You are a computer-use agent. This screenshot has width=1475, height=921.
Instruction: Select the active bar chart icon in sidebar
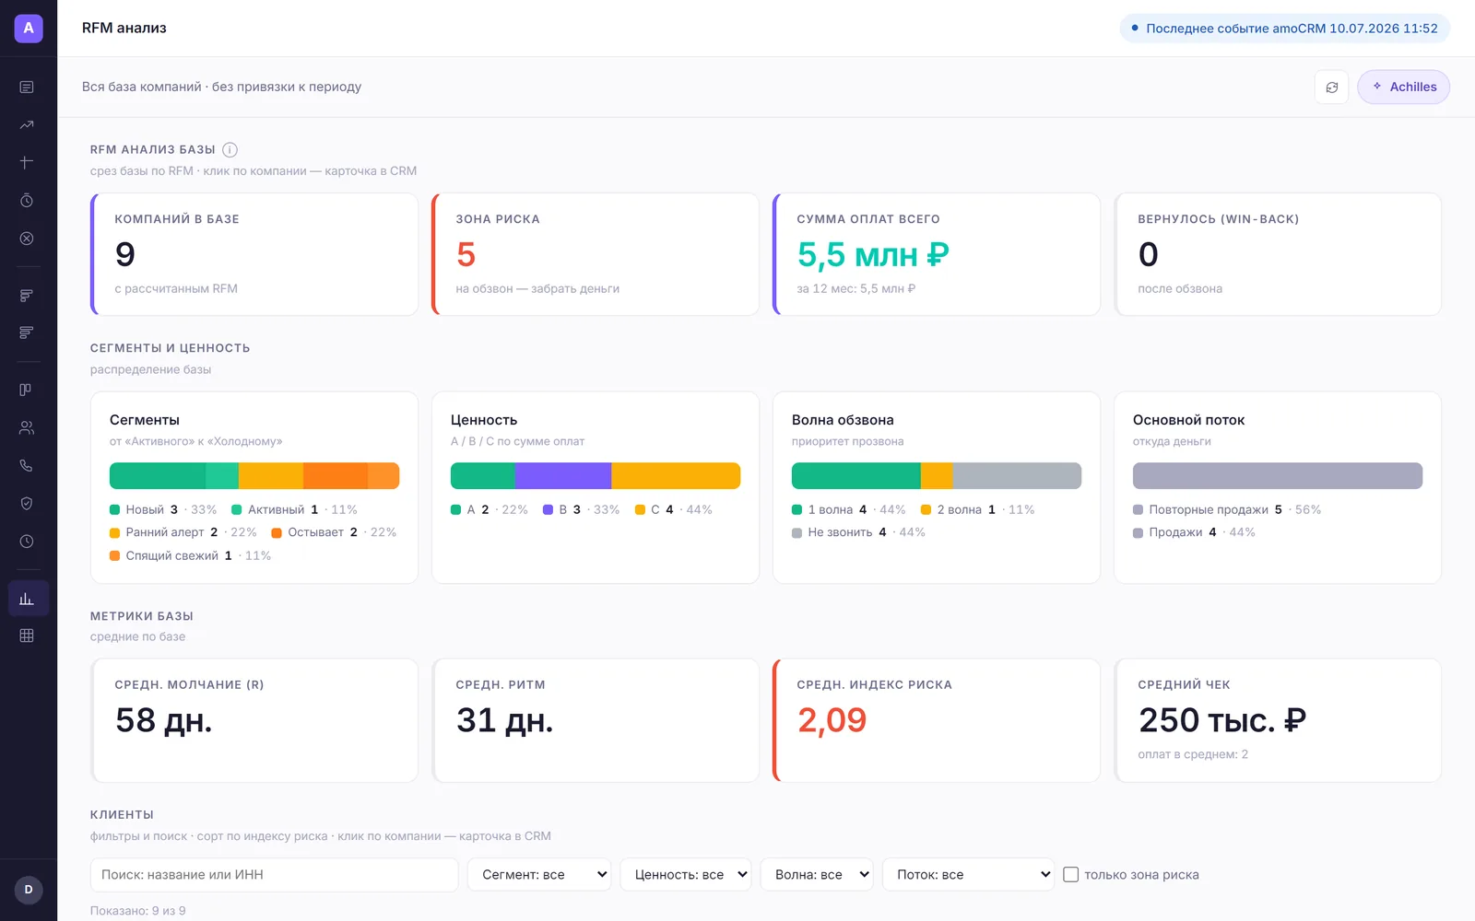click(28, 599)
